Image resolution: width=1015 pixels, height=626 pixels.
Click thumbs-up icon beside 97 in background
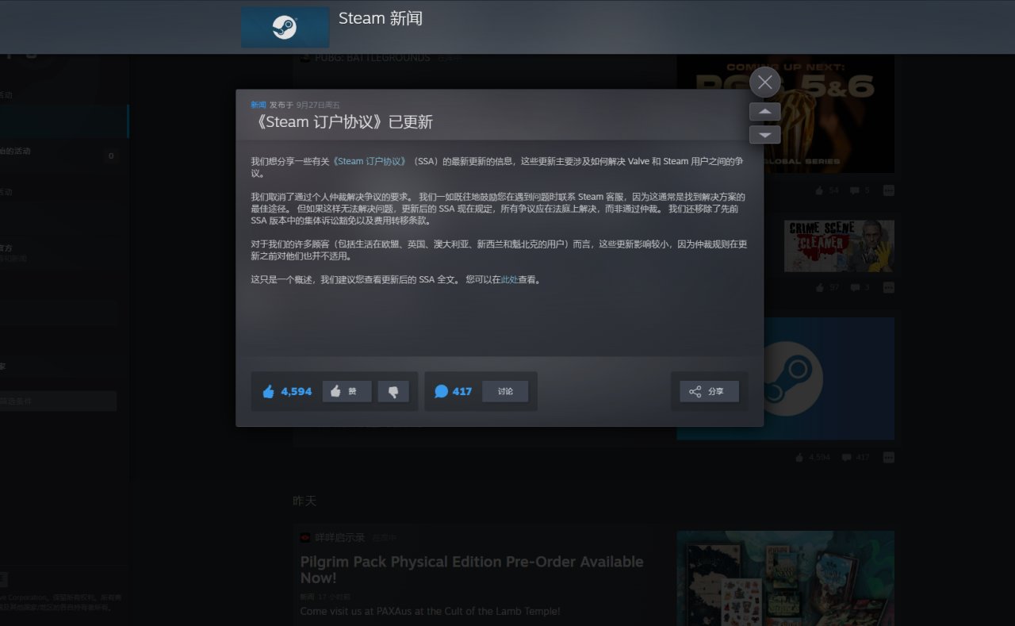(820, 287)
